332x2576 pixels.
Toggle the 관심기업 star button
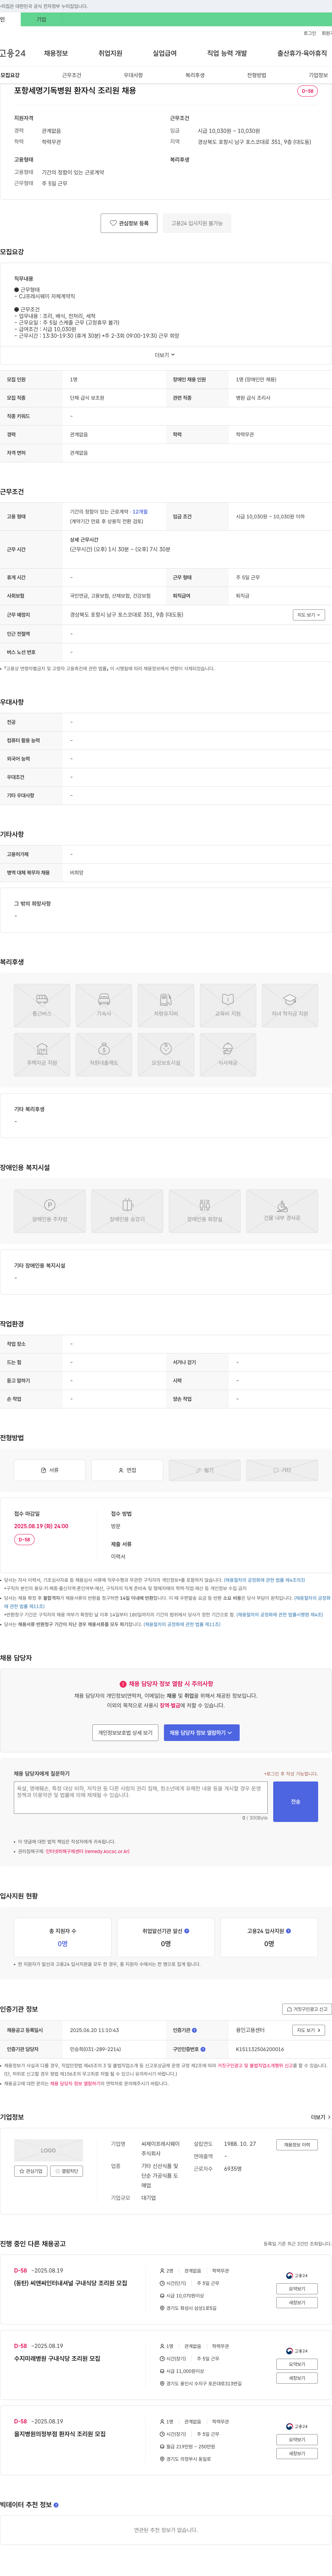tap(31, 2171)
